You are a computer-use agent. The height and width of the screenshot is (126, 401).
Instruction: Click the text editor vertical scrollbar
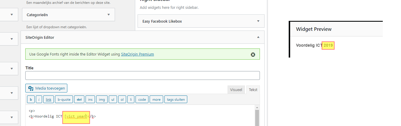pyautogui.click(x=257, y=117)
